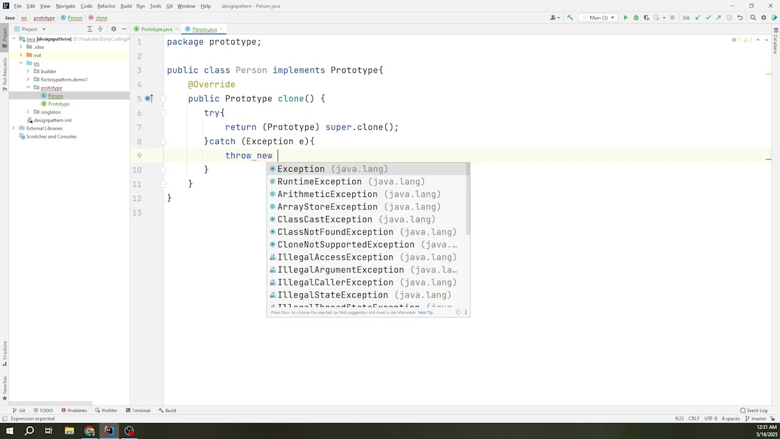
Task: Open the user account dropdown
Action: coord(554,18)
